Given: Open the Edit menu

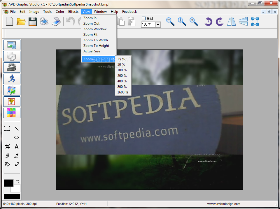Looking at the screenshot, I should pyautogui.click(x=22, y=12).
